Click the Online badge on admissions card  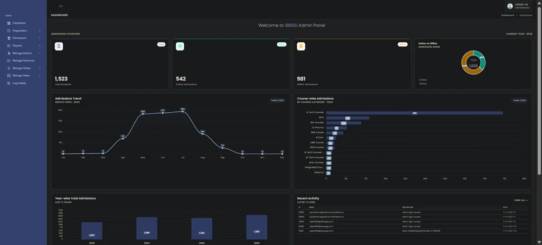click(x=282, y=44)
